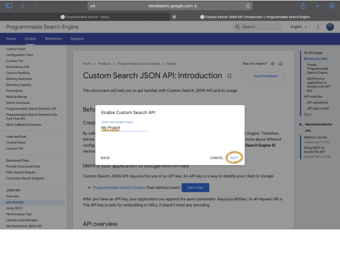Open Refining Searches in sidebar
Viewport: 340px width, 255px height.
(19, 79)
